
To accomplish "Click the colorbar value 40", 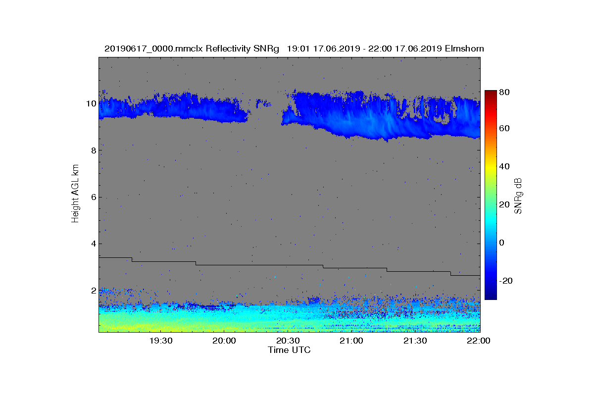I will [x=505, y=166].
